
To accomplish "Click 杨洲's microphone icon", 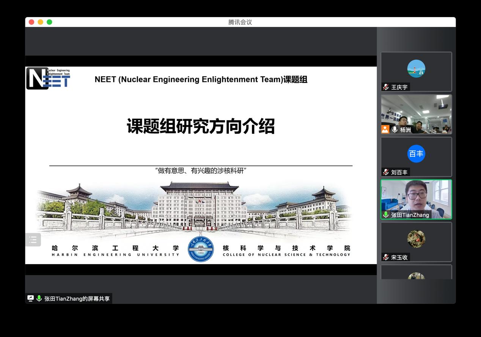I will 395,130.
